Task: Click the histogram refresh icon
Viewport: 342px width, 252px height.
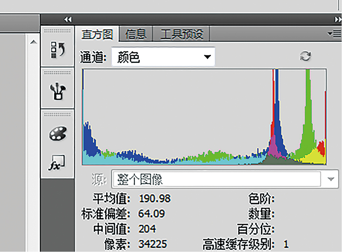Action: click(x=305, y=57)
